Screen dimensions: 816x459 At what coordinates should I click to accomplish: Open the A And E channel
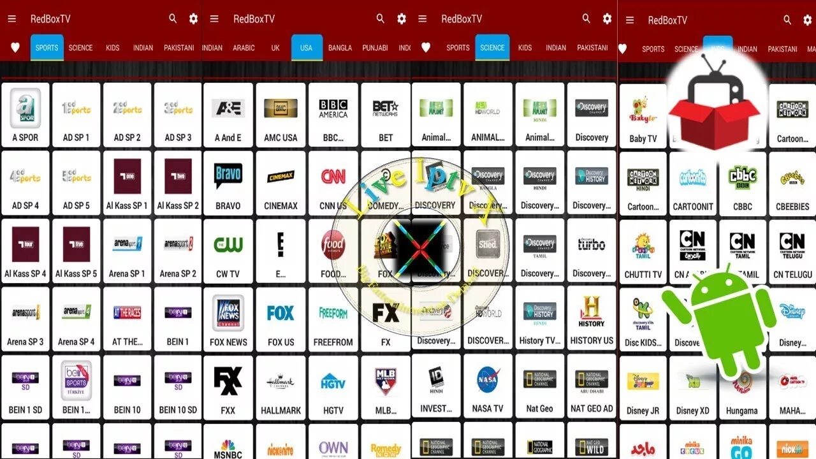[x=228, y=115]
